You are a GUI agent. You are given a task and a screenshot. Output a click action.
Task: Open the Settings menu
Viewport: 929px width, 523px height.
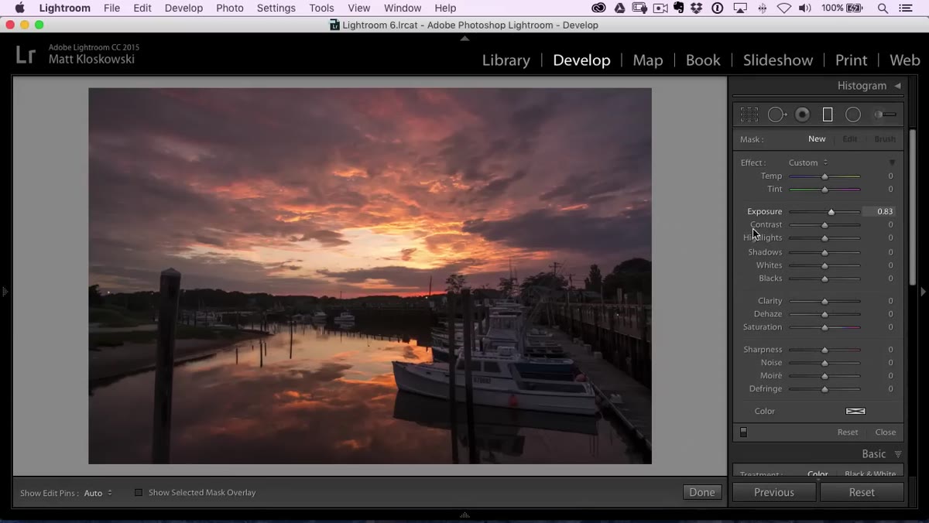click(276, 8)
